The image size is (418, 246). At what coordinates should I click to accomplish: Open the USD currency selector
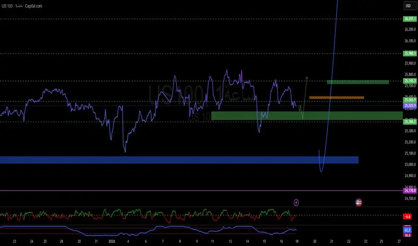(408, 6)
